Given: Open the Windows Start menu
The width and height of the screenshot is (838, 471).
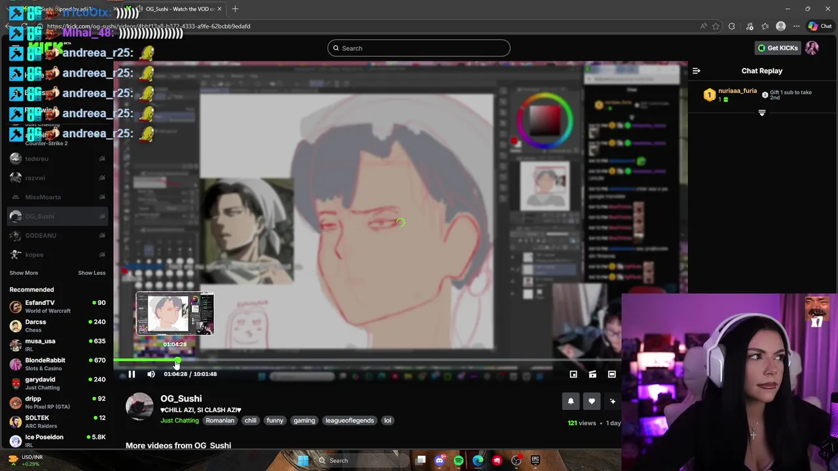Looking at the screenshot, I should click(x=303, y=461).
